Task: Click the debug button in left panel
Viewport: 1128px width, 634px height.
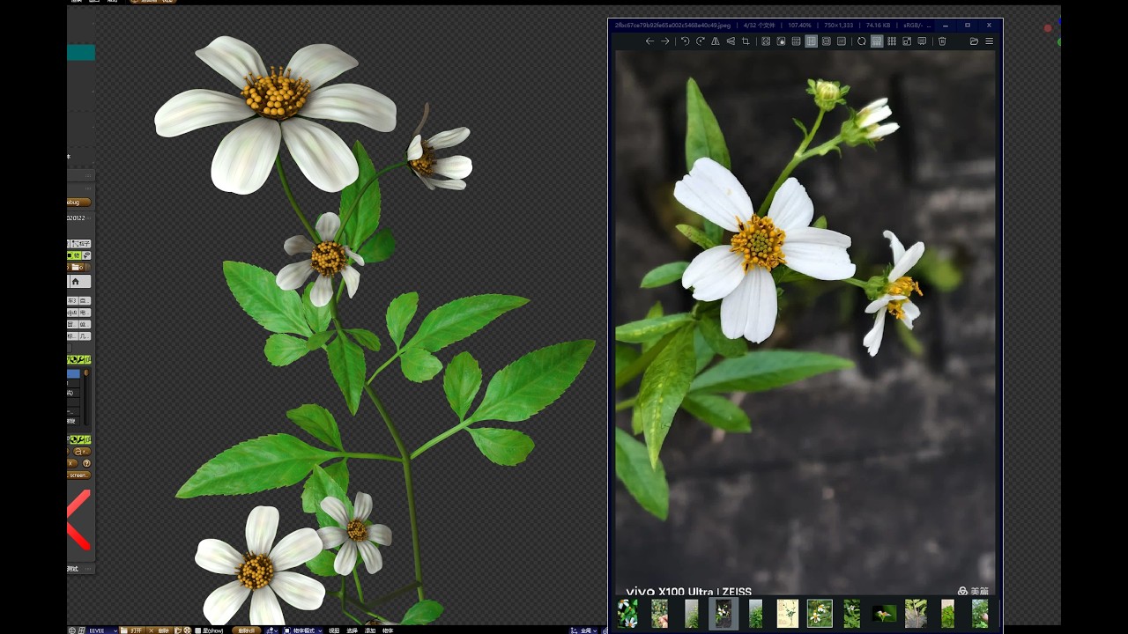Action: [78, 203]
